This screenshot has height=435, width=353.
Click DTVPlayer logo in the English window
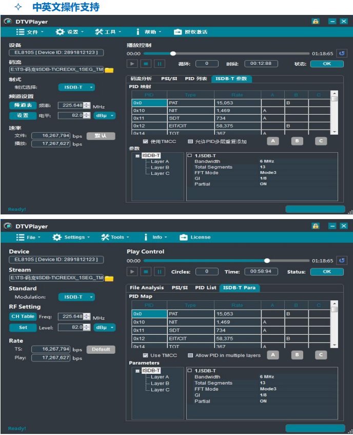click(x=8, y=226)
